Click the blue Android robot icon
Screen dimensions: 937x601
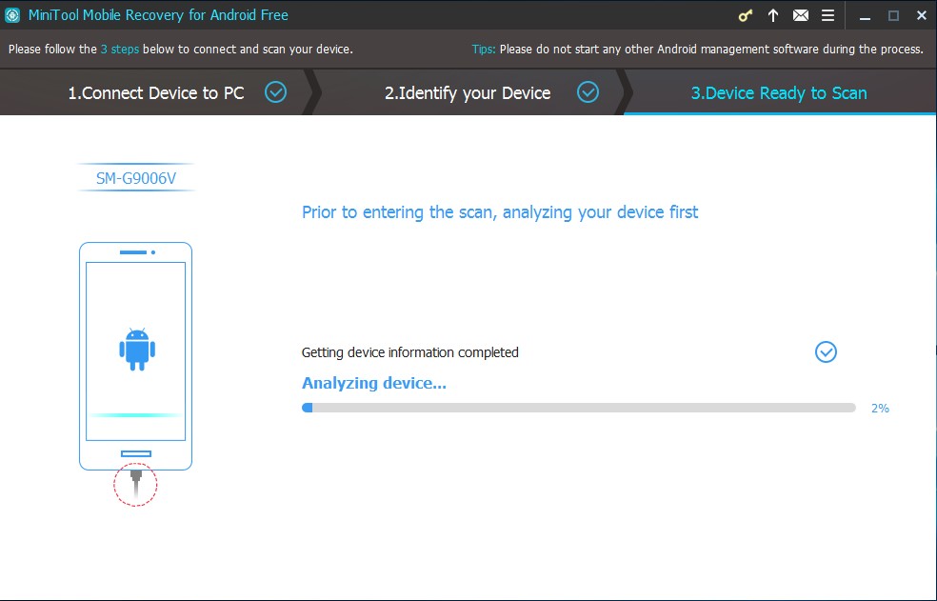click(x=137, y=350)
